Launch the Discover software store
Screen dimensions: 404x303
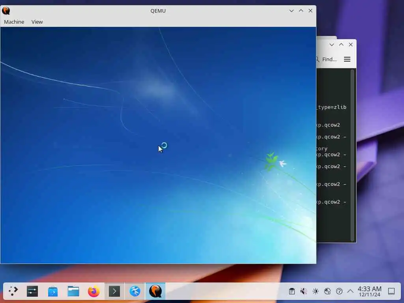(x=53, y=291)
